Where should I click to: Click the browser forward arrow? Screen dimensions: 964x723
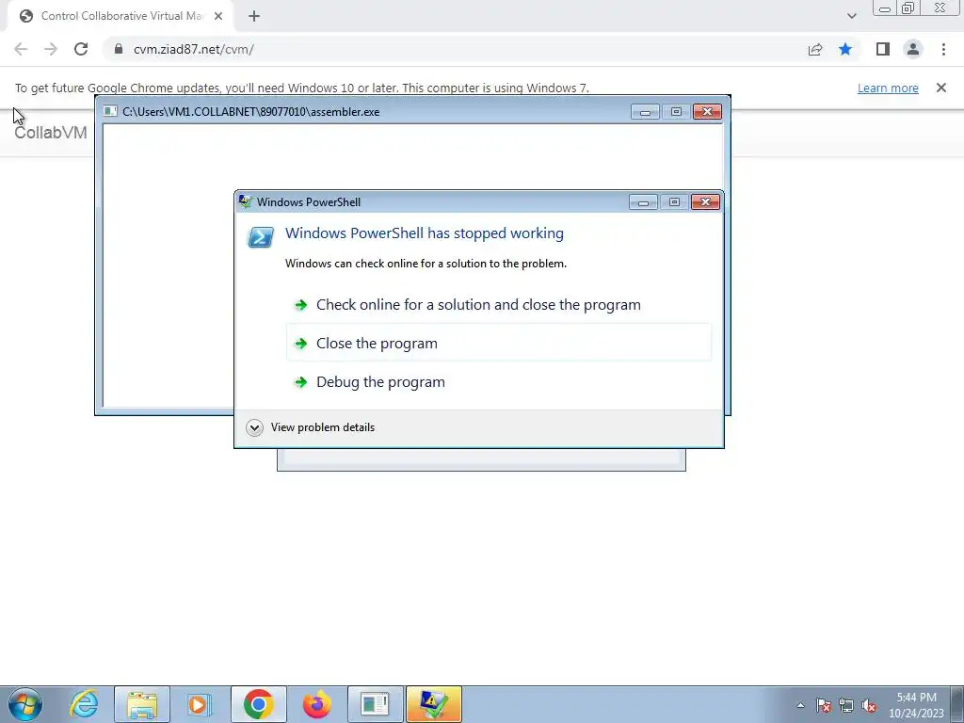tap(51, 49)
